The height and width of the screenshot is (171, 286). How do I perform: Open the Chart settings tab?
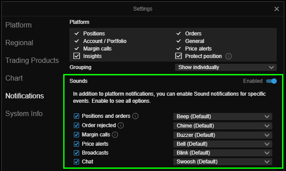[14, 78]
